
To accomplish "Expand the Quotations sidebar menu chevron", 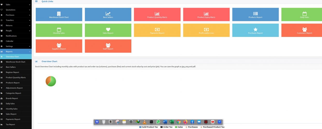I will [30, 10].
